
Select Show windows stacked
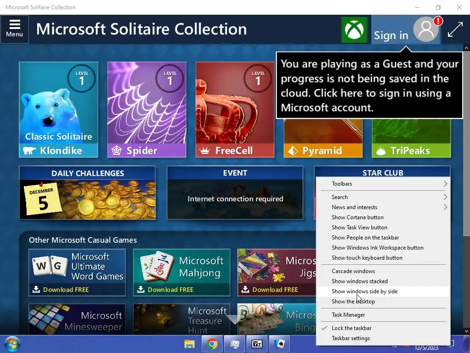[x=383, y=281]
